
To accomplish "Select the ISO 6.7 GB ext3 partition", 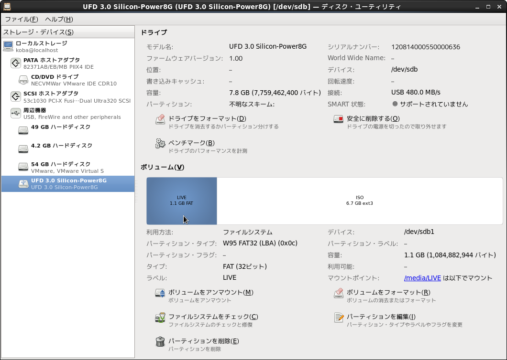I will (359, 201).
